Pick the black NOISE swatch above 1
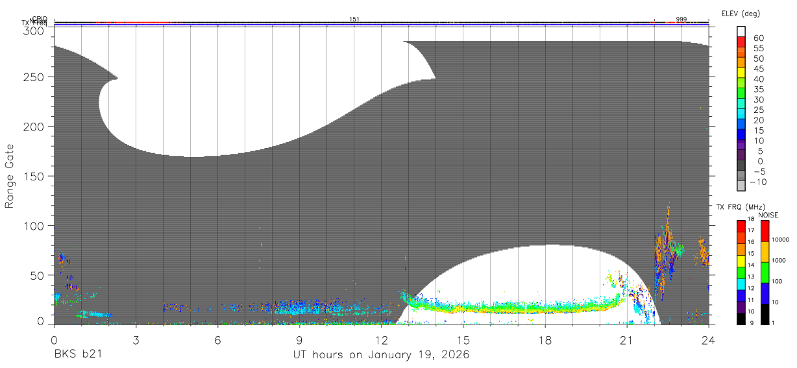The image size is (797, 368). (x=765, y=314)
